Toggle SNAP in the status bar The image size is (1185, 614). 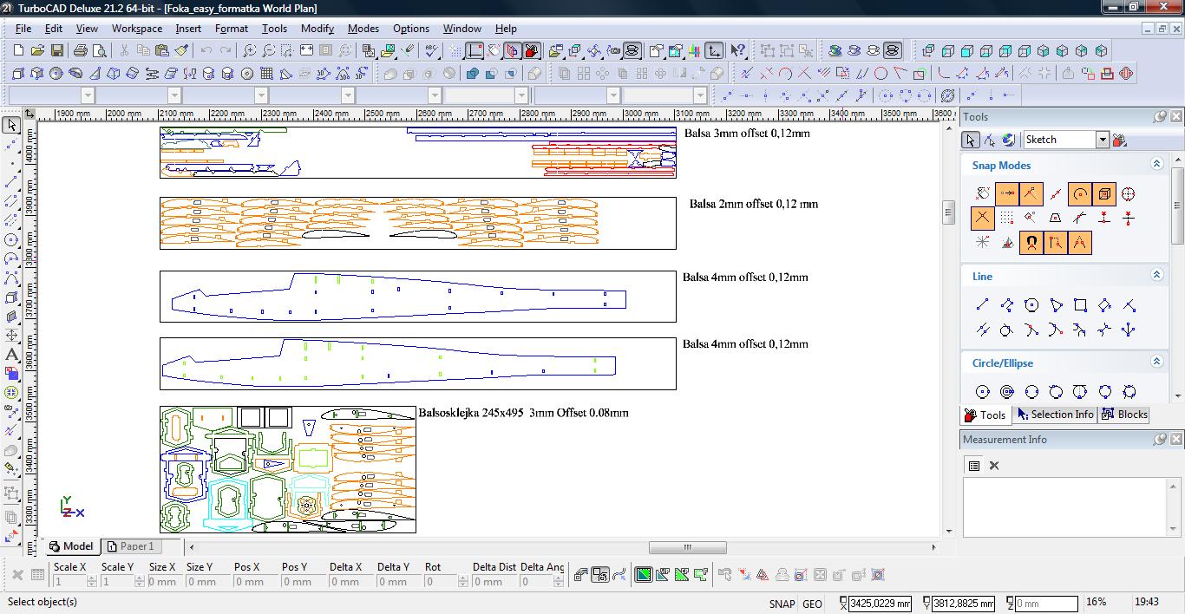(x=781, y=604)
